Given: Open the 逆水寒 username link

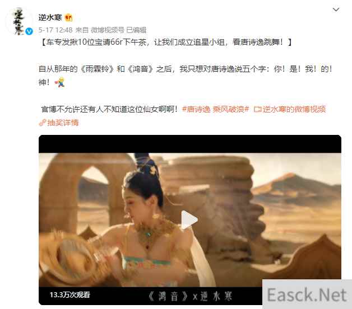Looking at the screenshot, I should click(x=50, y=17).
